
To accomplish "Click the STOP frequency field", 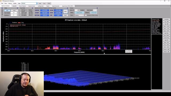I will (x=58, y=13).
